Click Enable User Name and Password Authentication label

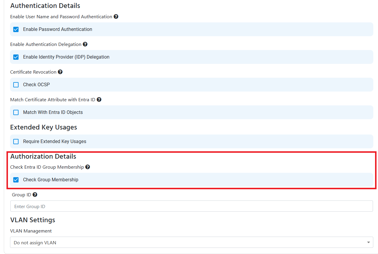pos(61,17)
